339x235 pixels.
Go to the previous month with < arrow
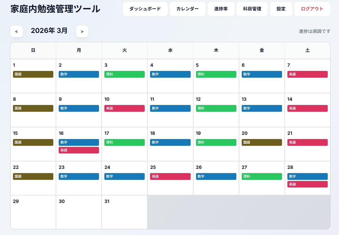click(16, 32)
